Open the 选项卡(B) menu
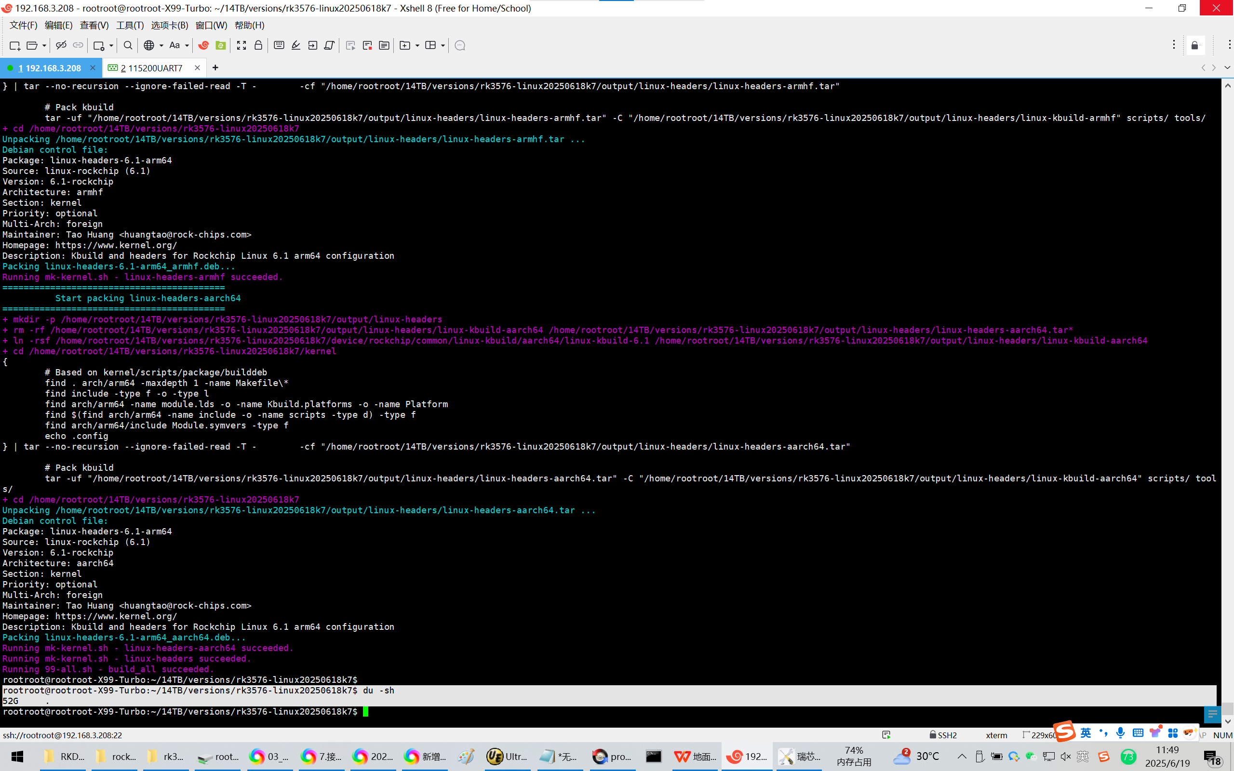Image resolution: width=1234 pixels, height=771 pixels. pos(170,26)
